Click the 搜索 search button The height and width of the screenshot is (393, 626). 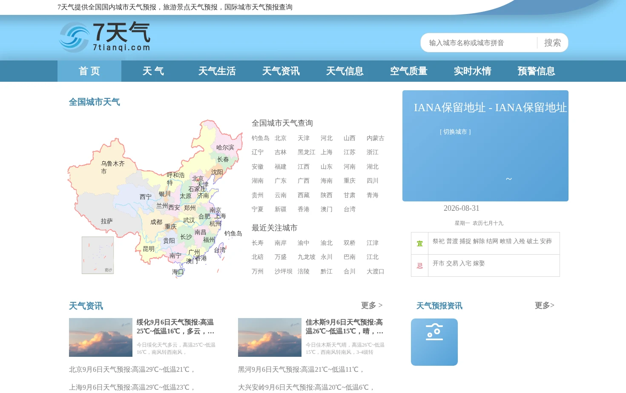click(552, 43)
